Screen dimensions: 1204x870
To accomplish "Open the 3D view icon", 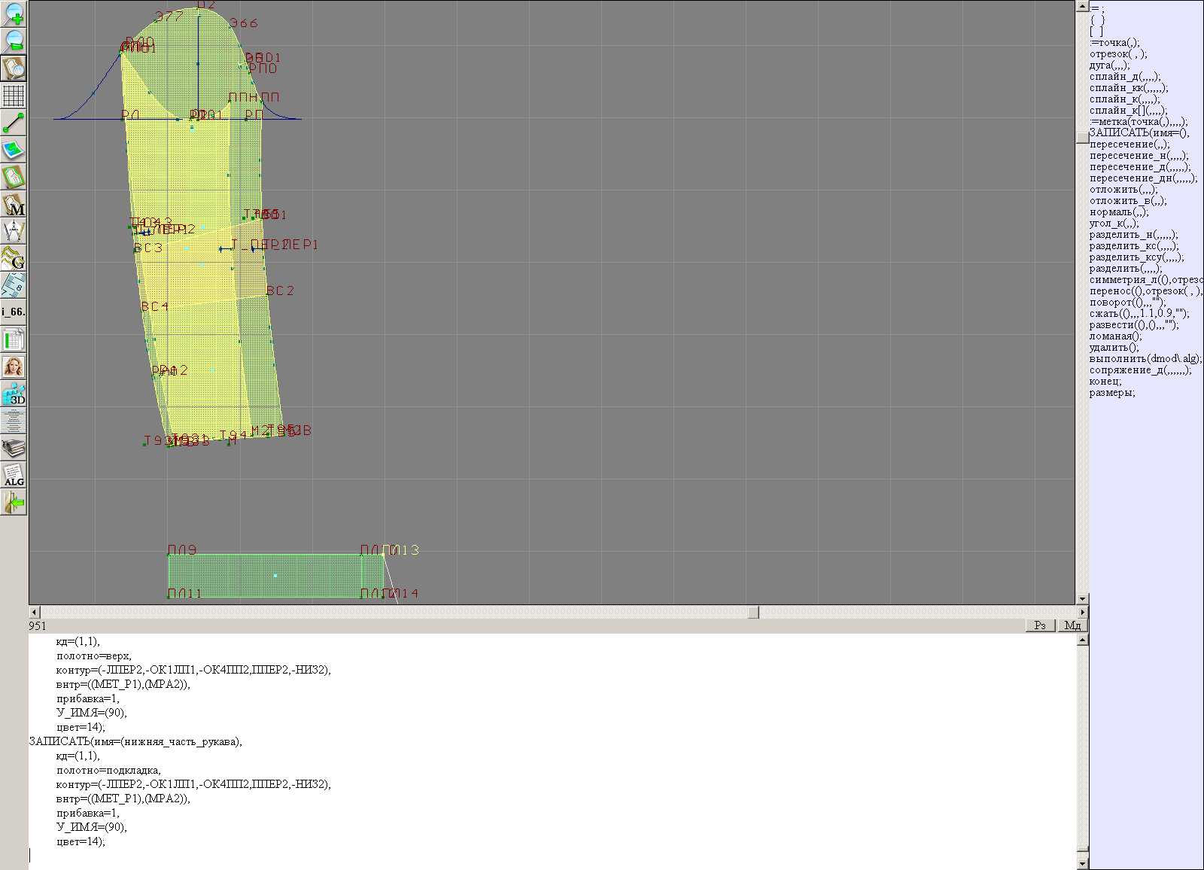I will click(14, 394).
